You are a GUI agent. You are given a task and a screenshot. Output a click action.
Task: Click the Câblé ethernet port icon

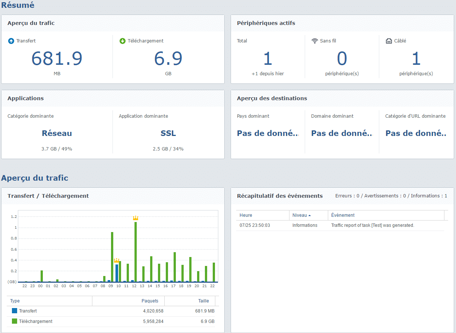coord(389,41)
